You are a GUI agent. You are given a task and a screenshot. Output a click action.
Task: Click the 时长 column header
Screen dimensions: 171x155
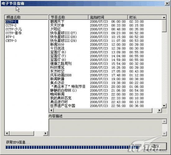[x=145, y=17]
